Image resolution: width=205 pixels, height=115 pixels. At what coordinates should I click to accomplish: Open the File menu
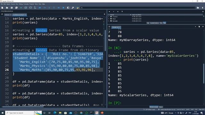point(2,4)
